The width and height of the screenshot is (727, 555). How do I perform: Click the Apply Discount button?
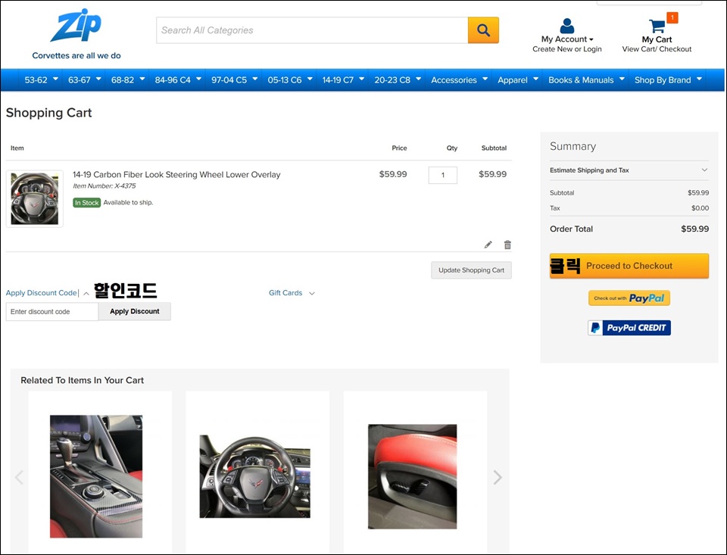pyautogui.click(x=135, y=312)
